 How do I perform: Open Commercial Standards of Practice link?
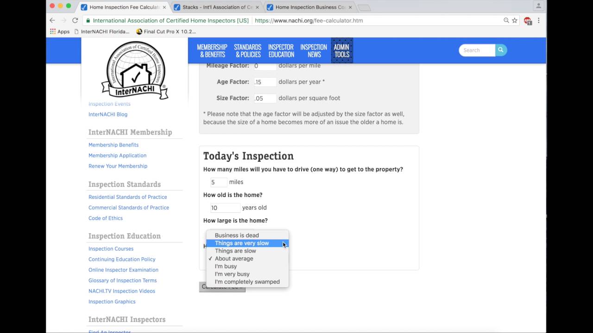(129, 208)
